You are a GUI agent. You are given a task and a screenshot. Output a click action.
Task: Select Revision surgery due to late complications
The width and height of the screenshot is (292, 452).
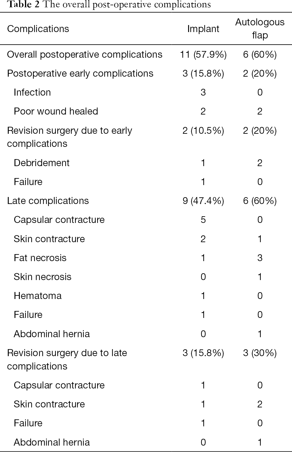[67, 360]
